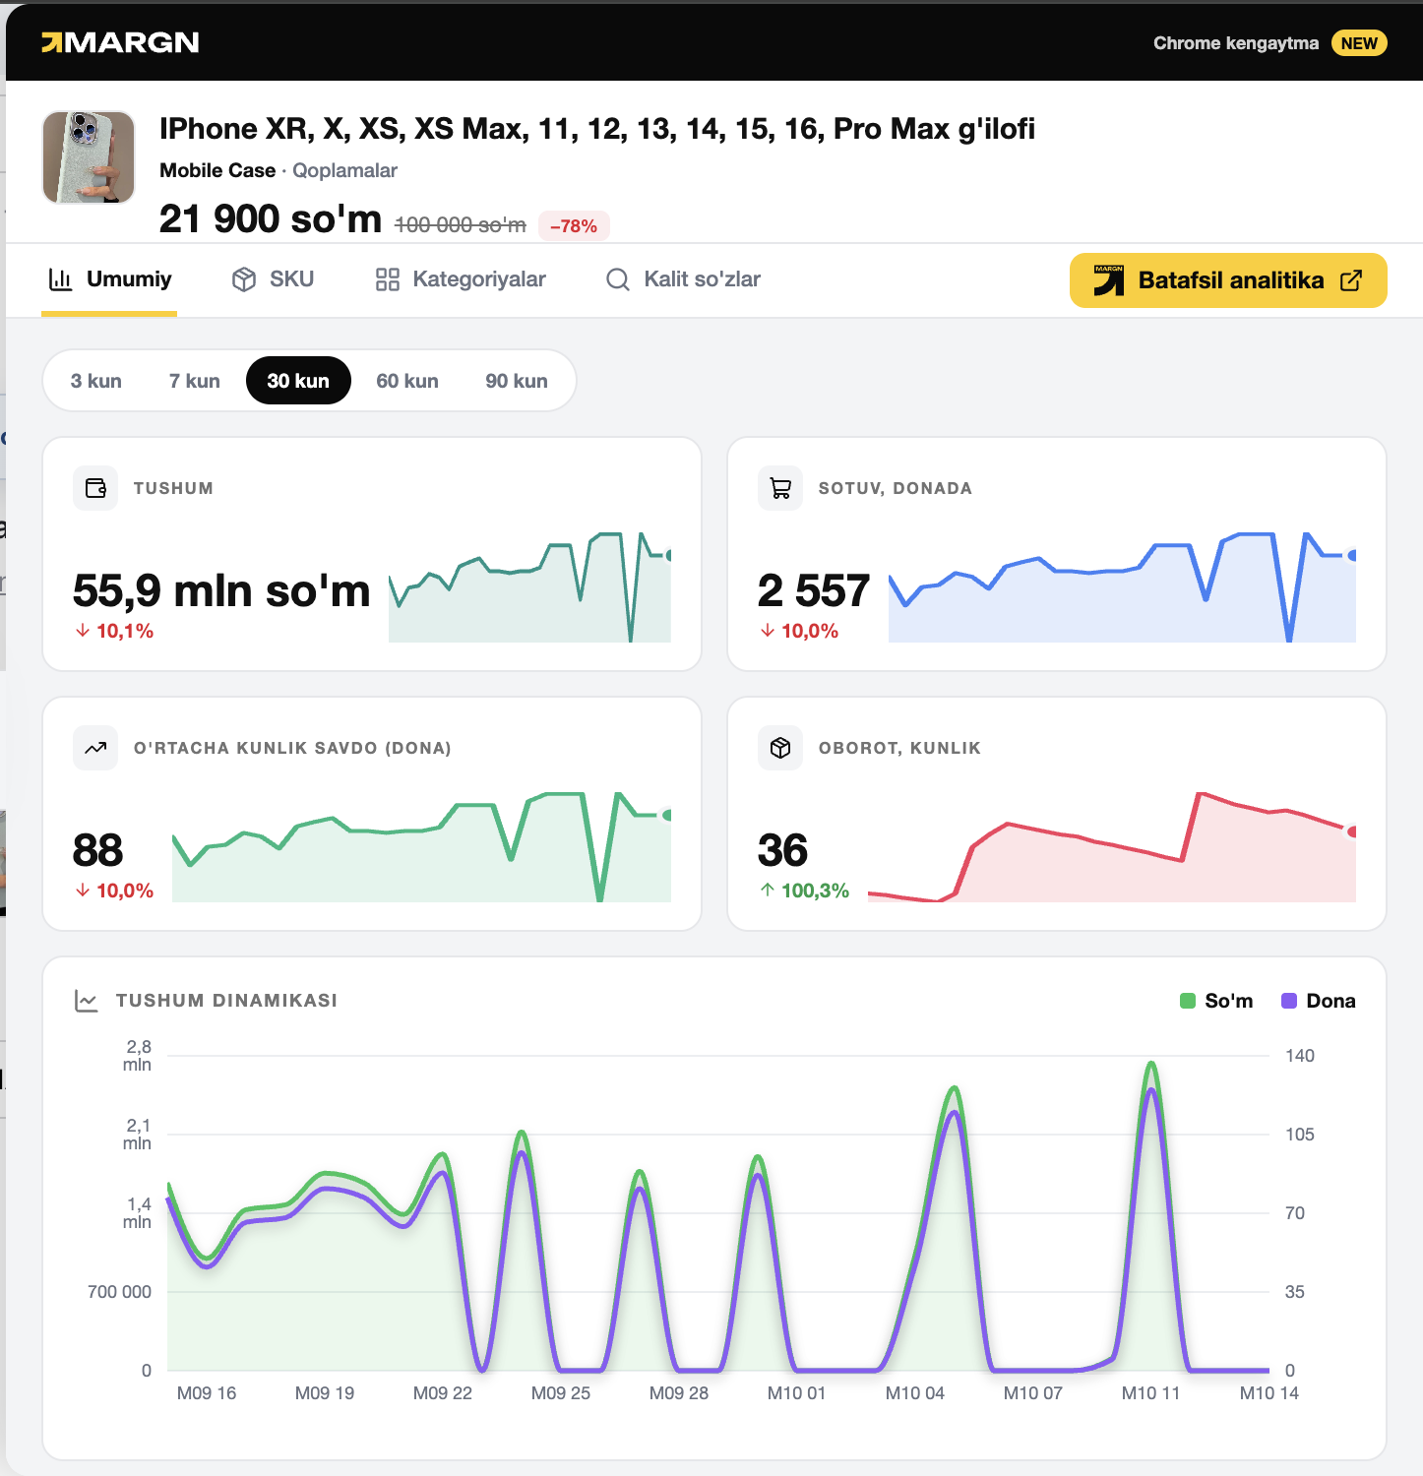
Task: Toggle the purple Dona legend swatch
Action: click(x=1289, y=1001)
